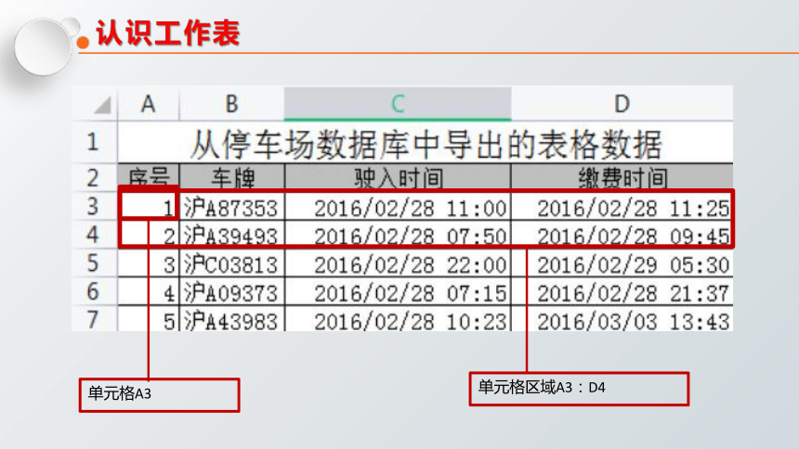799x449 pixels.
Task: Click the 车牌 header cell
Action: (232, 176)
